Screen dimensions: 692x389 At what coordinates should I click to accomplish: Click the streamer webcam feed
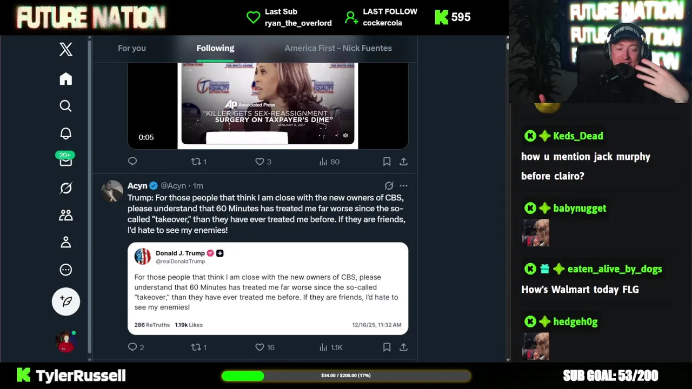pyautogui.click(x=600, y=51)
